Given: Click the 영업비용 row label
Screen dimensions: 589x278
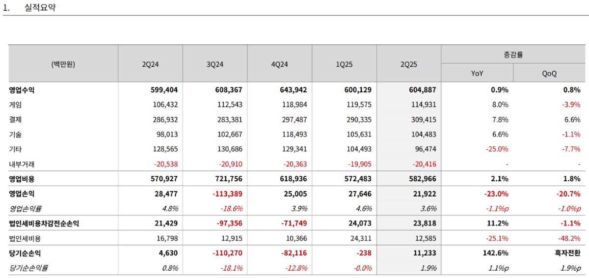Looking at the screenshot, I should (x=22, y=179).
